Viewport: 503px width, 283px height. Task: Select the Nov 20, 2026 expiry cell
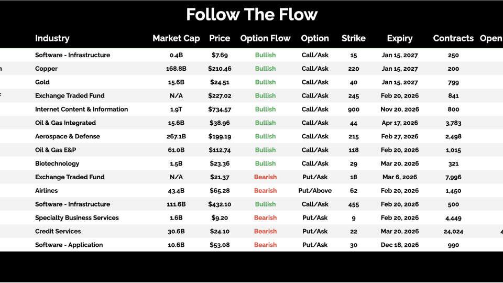[x=399, y=110]
